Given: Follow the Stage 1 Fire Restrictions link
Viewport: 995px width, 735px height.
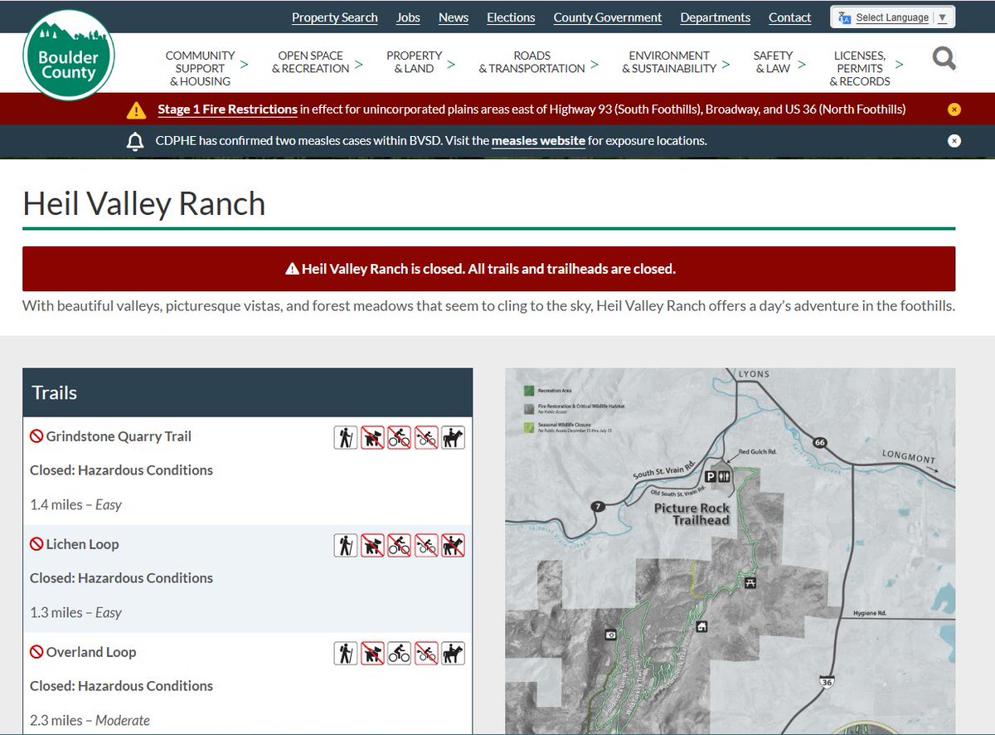Looking at the screenshot, I should [x=227, y=110].
